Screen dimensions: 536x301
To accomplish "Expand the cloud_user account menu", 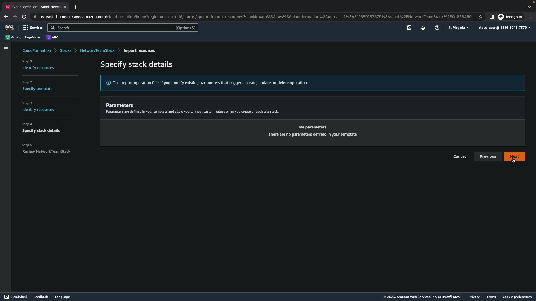I will click(504, 28).
